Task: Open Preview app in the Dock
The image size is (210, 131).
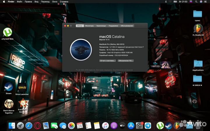Action: 46,126
